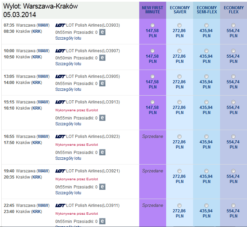The height and width of the screenshot is (227, 247).
Task: Click the 147,58 PLN price for 07:35 flight
Action: pos(152,33)
